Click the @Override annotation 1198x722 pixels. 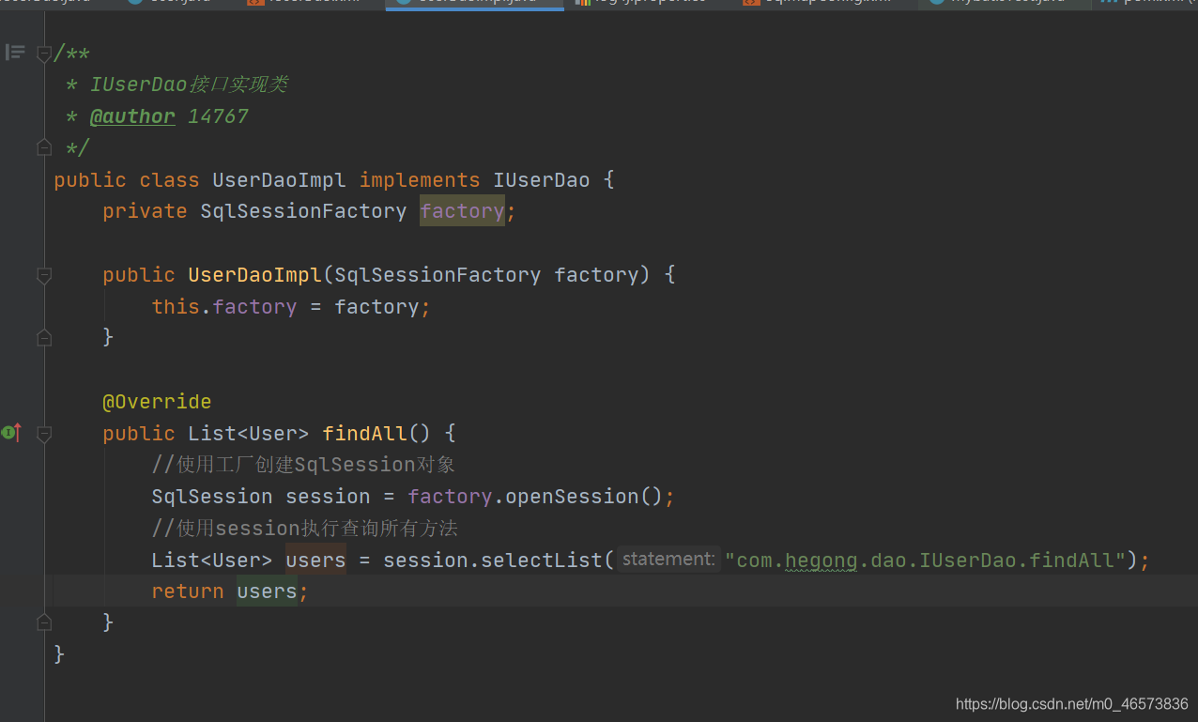click(157, 402)
